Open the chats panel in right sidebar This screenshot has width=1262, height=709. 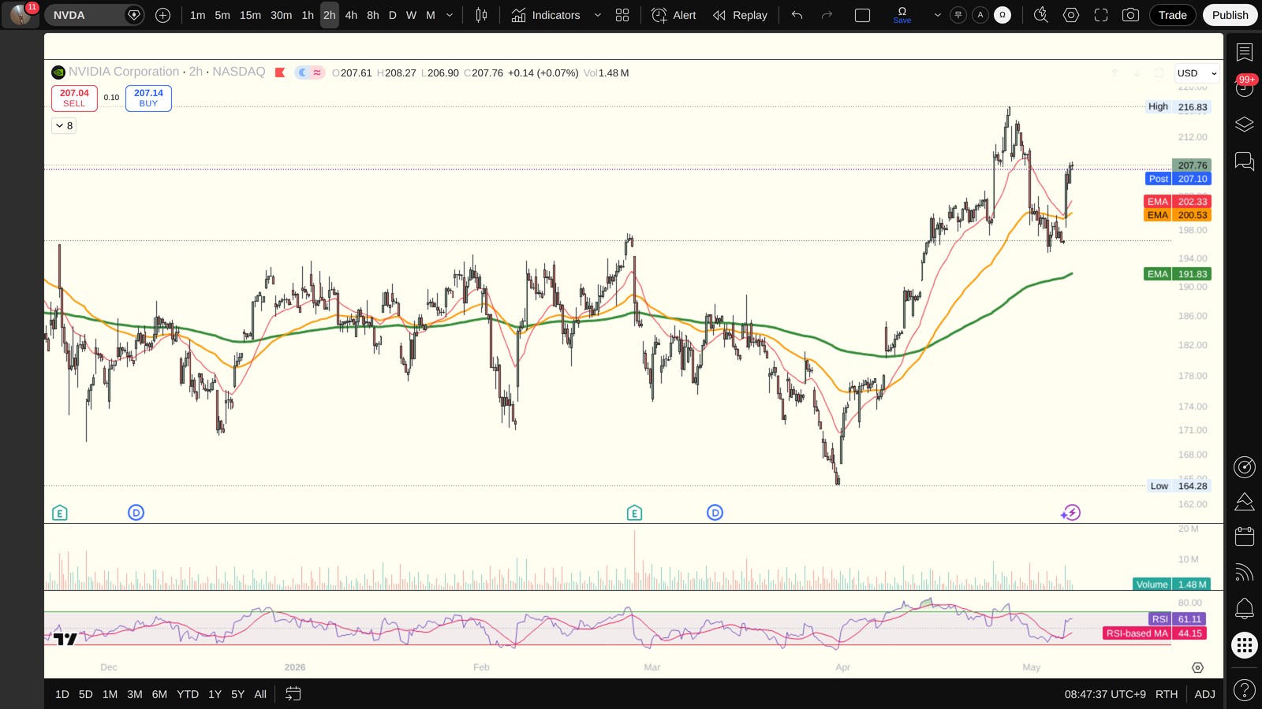pyautogui.click(x=1245, y=161)
